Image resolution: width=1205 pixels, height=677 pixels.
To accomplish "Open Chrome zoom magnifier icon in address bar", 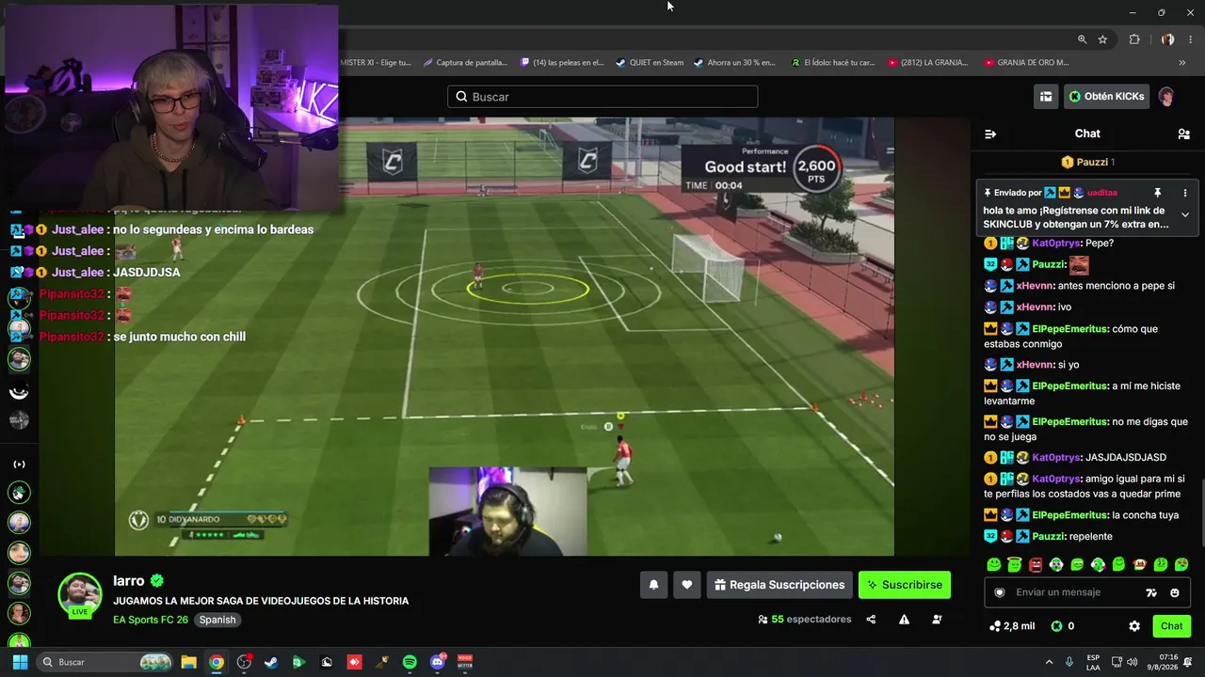I will coord(1082,39).
